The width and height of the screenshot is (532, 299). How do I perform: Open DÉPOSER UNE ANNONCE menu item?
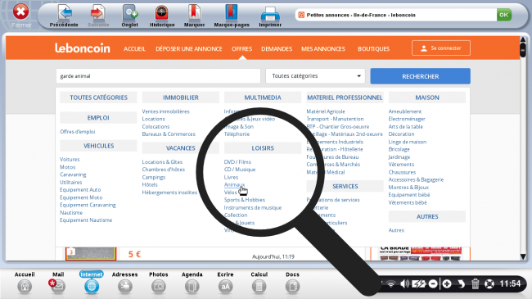click(188, 49)
